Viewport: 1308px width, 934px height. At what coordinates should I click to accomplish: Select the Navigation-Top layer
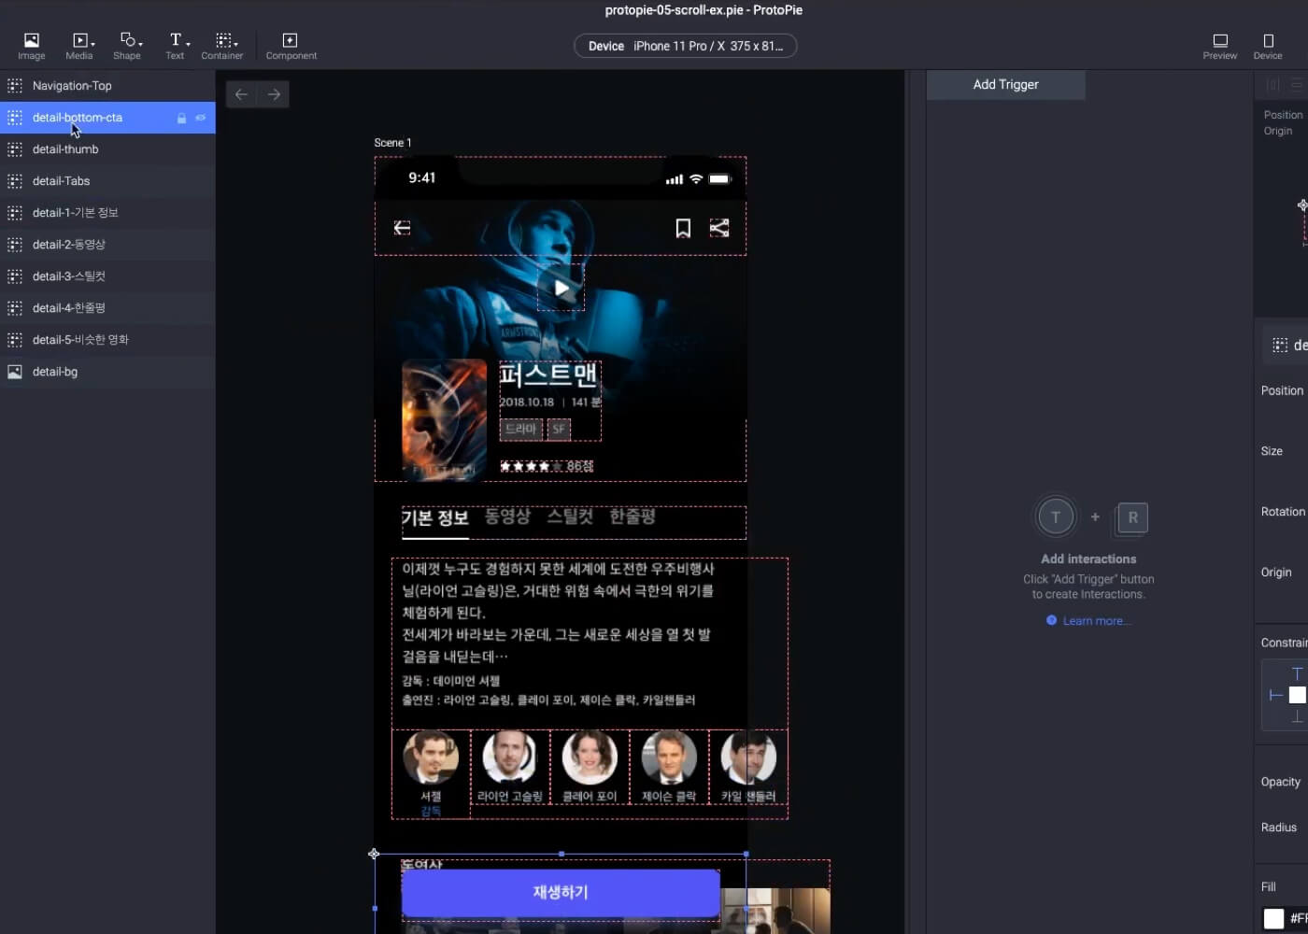pos(107,86)
